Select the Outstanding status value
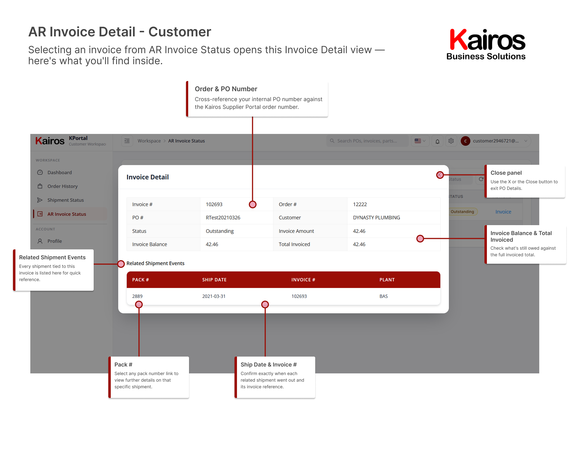This screenshot has height=450, width=577. 220,231
